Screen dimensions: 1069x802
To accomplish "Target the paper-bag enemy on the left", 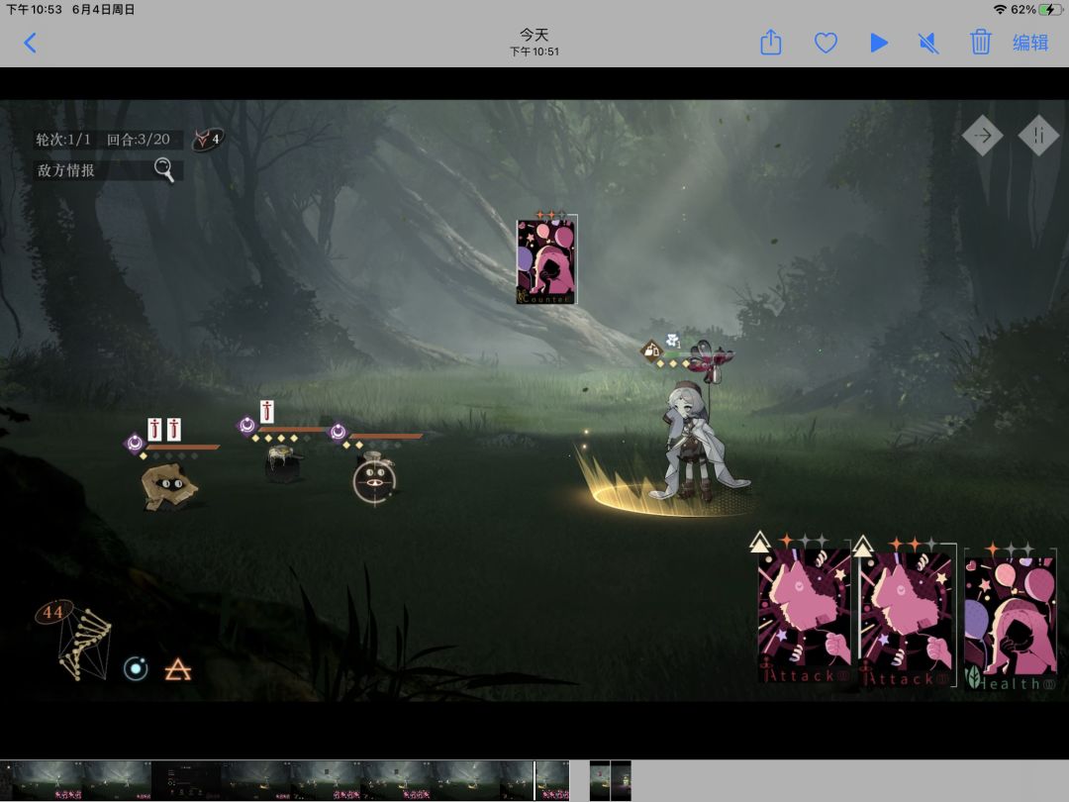I will [x=168, y=486].
